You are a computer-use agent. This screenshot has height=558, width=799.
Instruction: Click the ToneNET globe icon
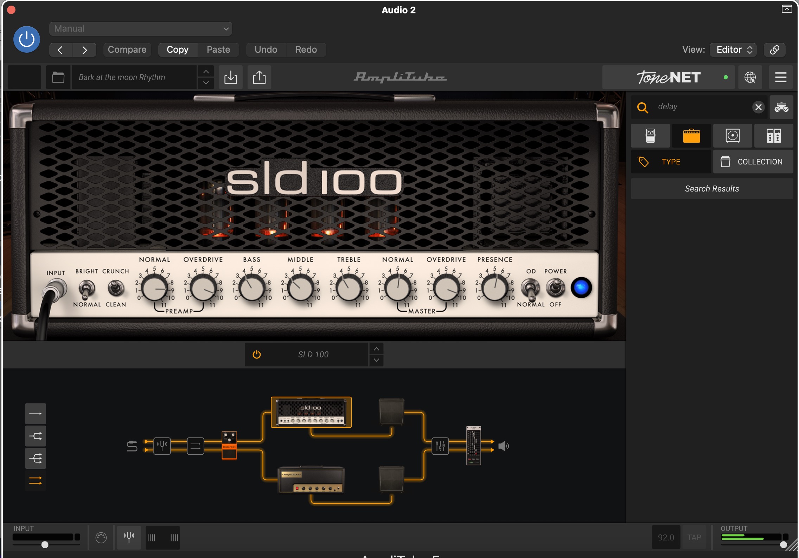pyautogui.click(x=750, y=77)
